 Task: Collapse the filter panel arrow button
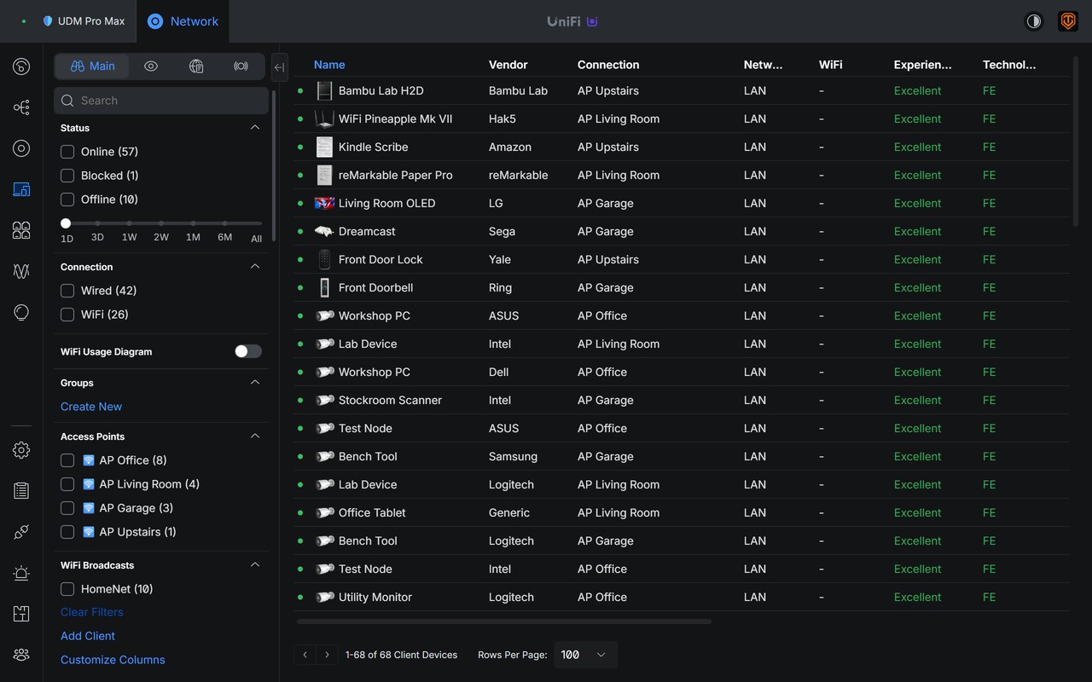pyautogui.click(x=279, y=67)
